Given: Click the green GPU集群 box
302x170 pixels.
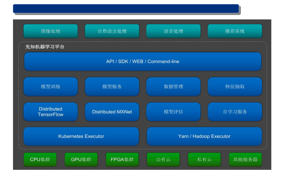Looking at the screenshot, I should click(x=81, y=160).
